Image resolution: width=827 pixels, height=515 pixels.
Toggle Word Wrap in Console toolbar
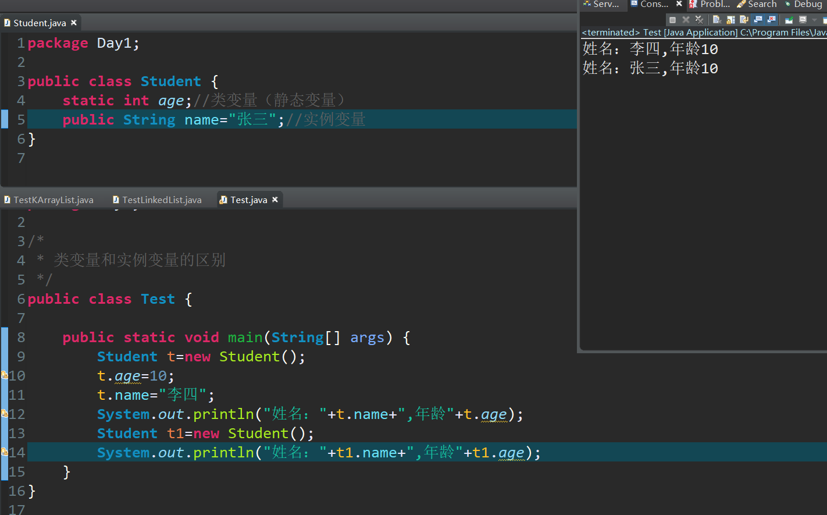pos(744,20)
